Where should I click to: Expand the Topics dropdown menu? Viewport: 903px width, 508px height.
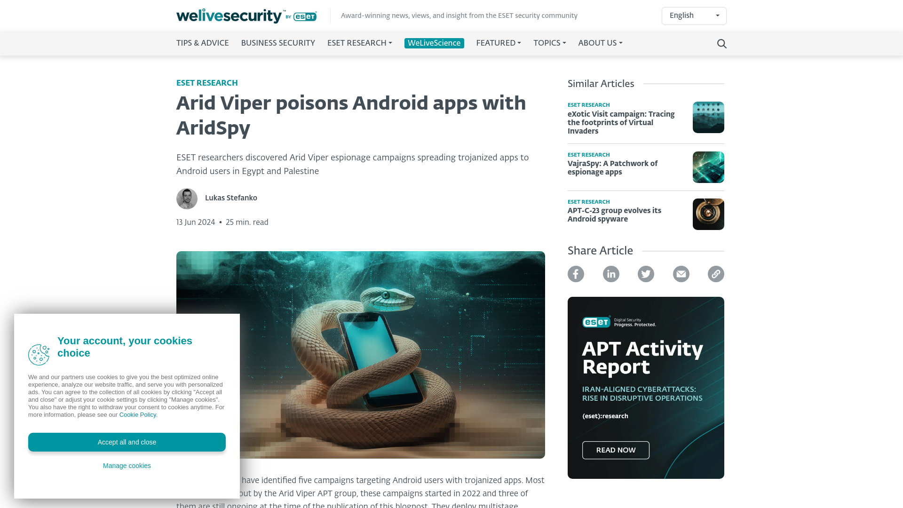[549, 43]
